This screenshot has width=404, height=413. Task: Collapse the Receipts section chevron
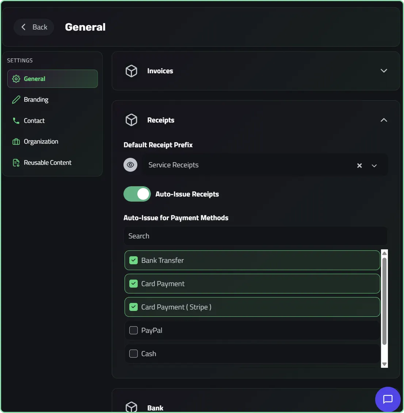coord(384,120)
